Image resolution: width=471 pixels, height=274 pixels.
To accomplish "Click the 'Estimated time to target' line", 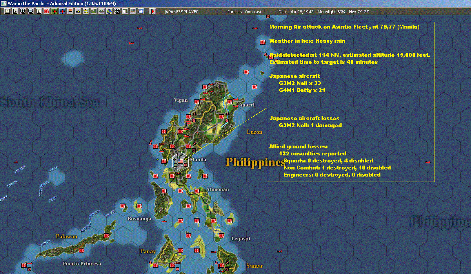I will pos(324,62).
